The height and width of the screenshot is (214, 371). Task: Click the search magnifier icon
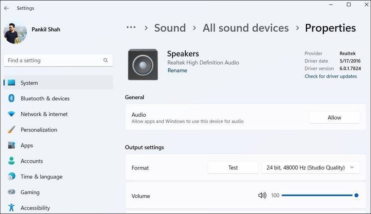pyautogui.click(x=106, y=60)
